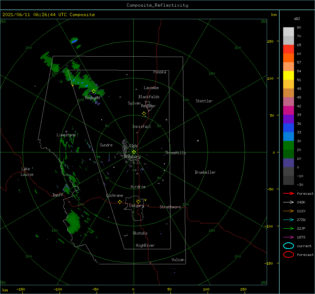Viewport: 315px width, 294px height.
Task: Click the green 22JP arrow in legend
Action: coord(288,228)
